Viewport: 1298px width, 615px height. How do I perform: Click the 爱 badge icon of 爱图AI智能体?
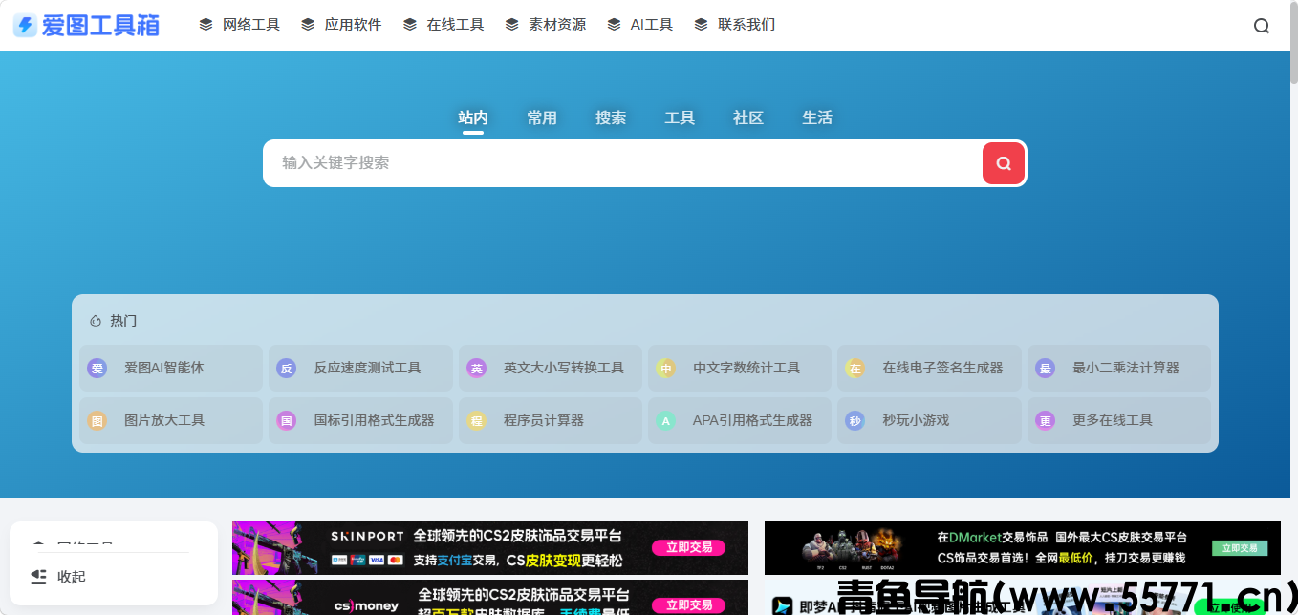(x=97, y=368)
